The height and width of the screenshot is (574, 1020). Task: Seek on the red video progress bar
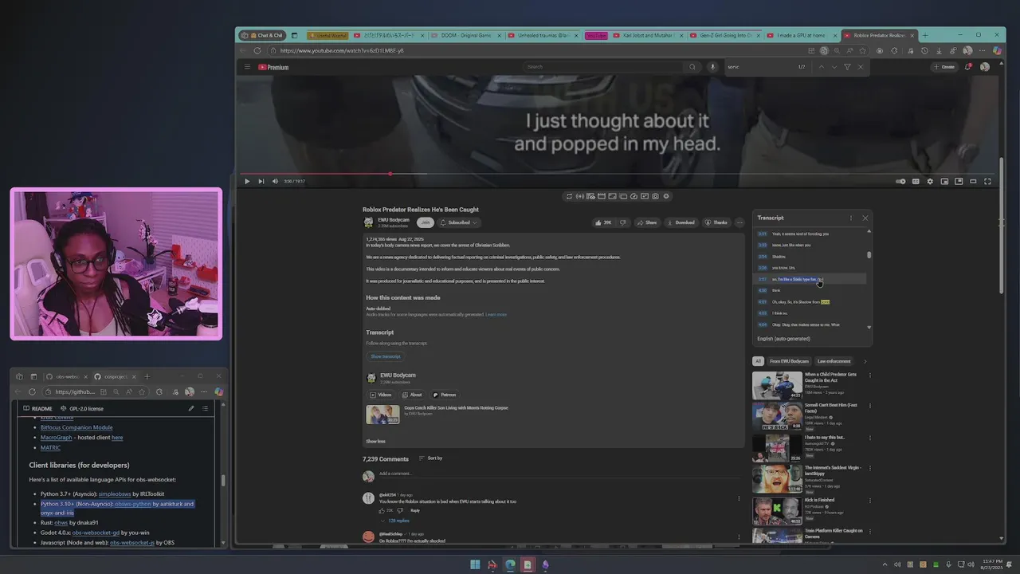coord(618,174)
